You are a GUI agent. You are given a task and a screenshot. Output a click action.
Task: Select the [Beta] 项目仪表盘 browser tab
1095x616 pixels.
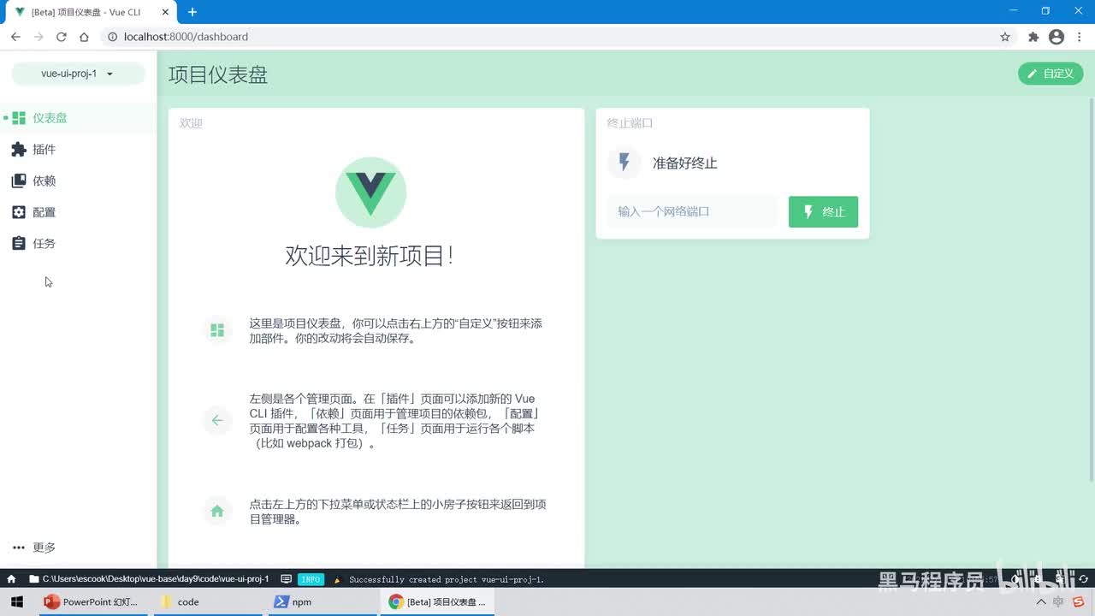(x=92, y=12)
